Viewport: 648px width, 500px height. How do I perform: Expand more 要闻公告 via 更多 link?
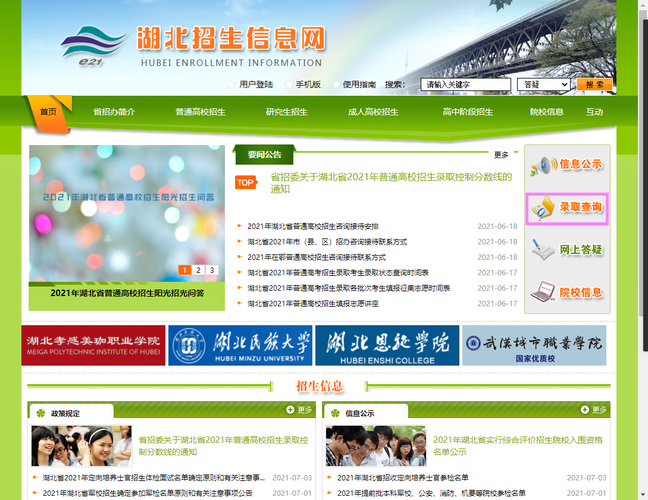click(x=501, y=155)
